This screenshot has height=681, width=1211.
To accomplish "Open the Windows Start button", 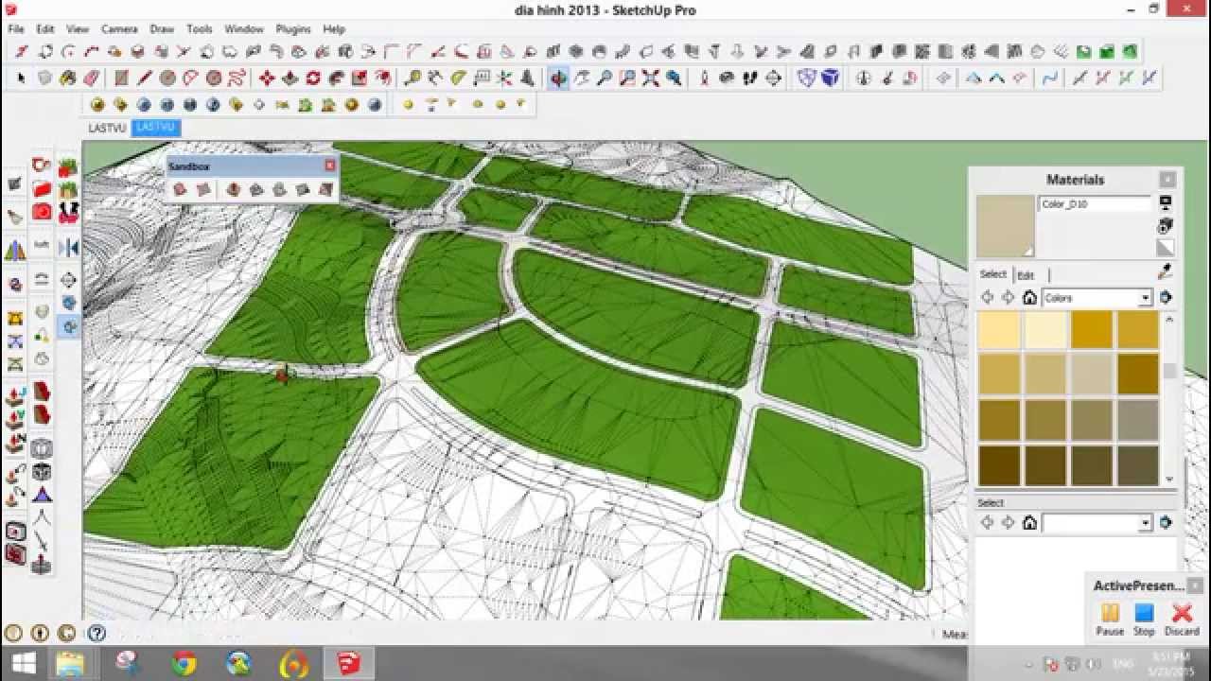I will 23,663.
